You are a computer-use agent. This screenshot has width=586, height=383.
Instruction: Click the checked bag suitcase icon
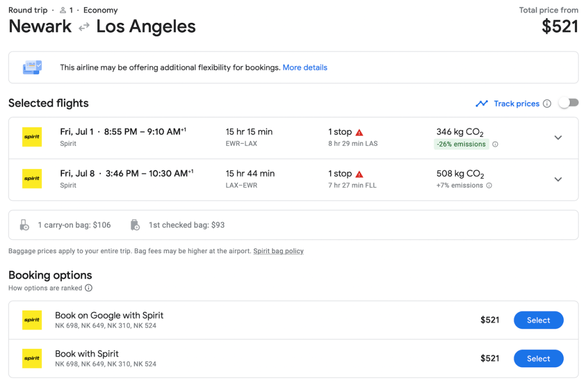[135, 225]
